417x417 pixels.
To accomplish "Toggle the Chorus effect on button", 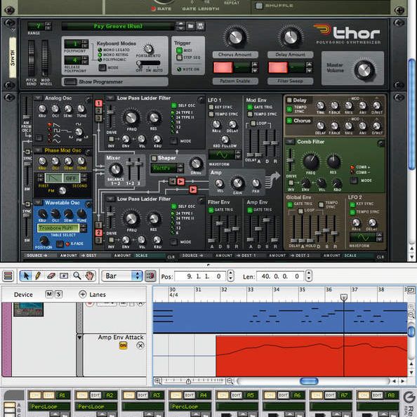I will (289, 121).
